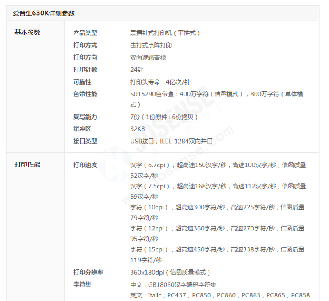Image resolution: width=329 pixels, height=301 pixels.
Task: Click the '英文：Italic，PC437' character set line
Action: point(220,295)
